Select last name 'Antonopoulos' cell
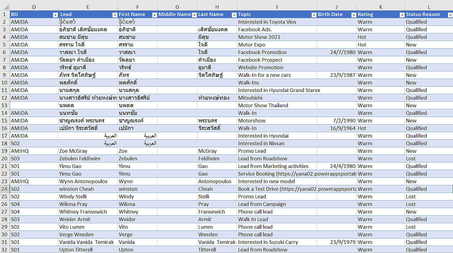The width and height of the screenshot is (453, 253). click(x=217, y=181)
